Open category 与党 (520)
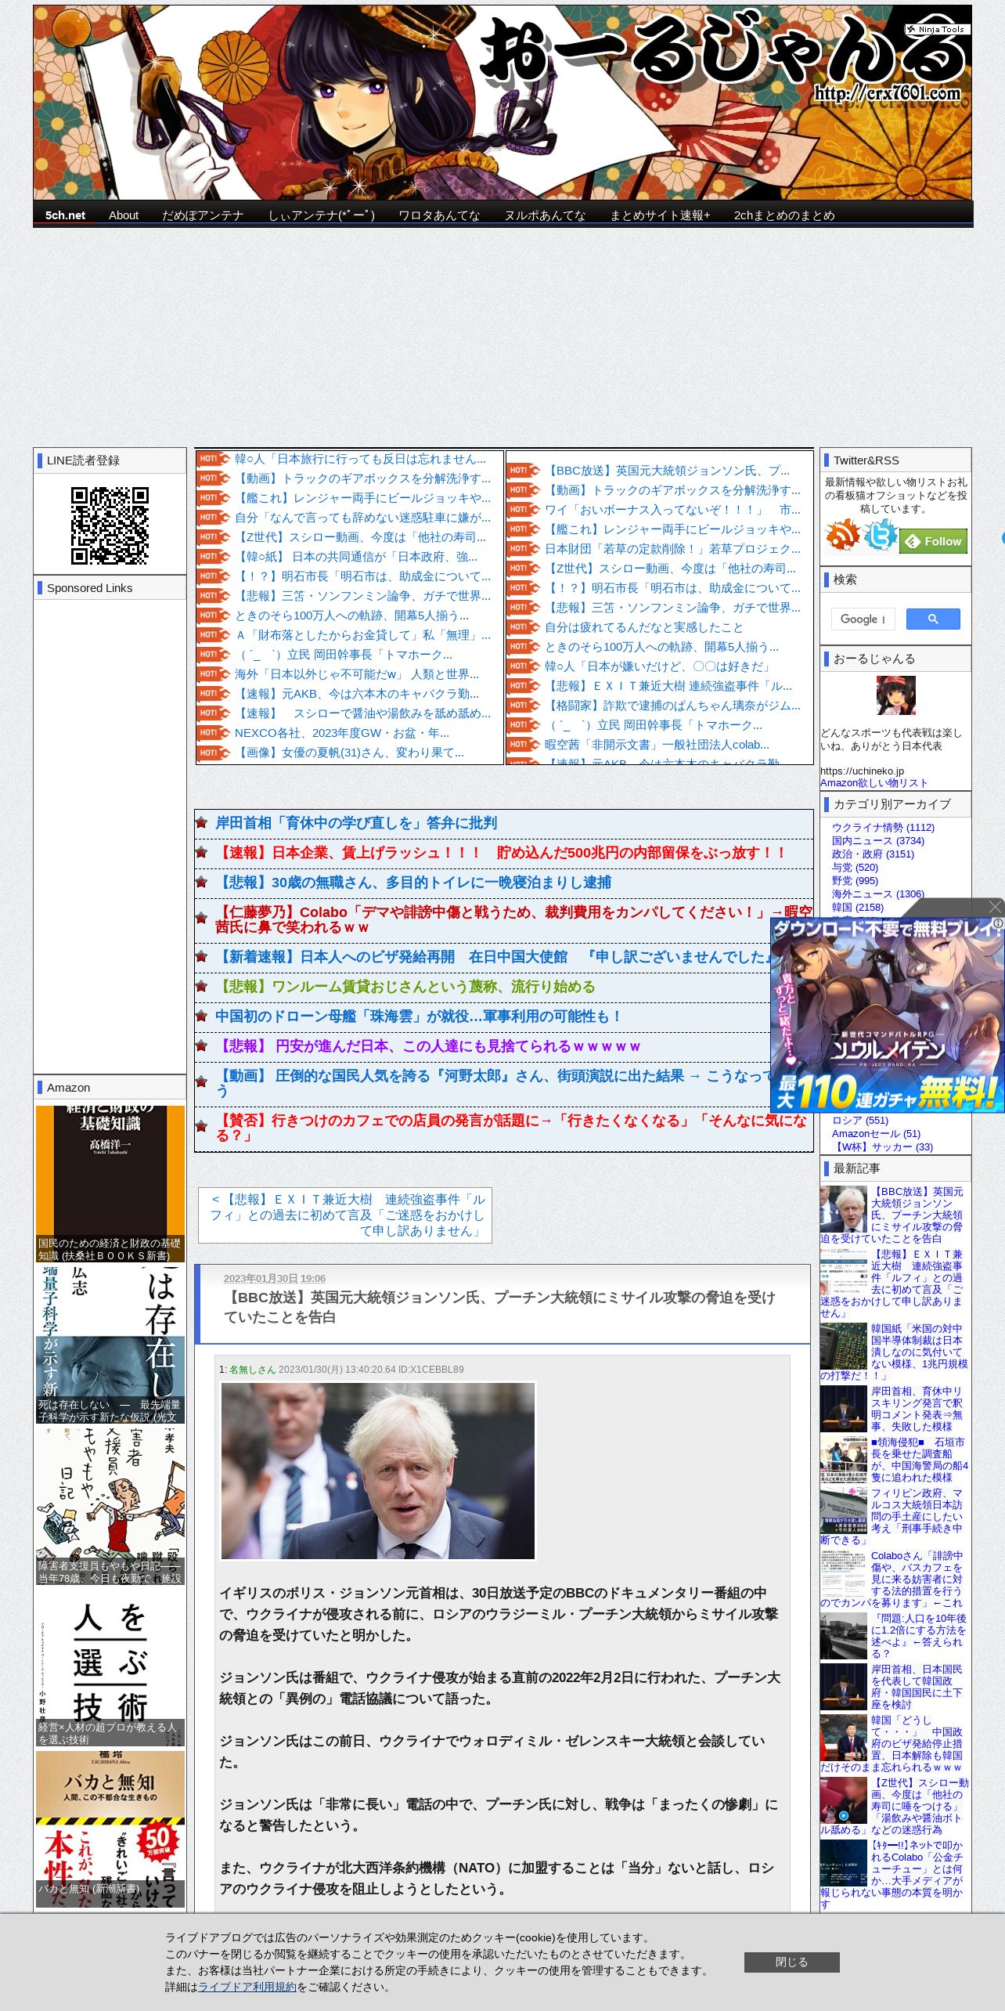1005x2011 pixels. coord(855,868)
